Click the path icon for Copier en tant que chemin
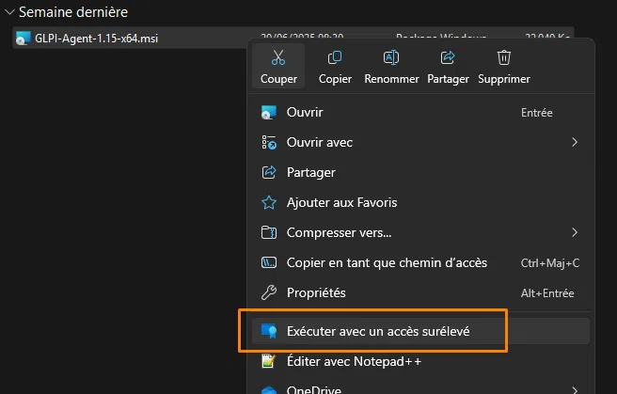 [269, 262]
